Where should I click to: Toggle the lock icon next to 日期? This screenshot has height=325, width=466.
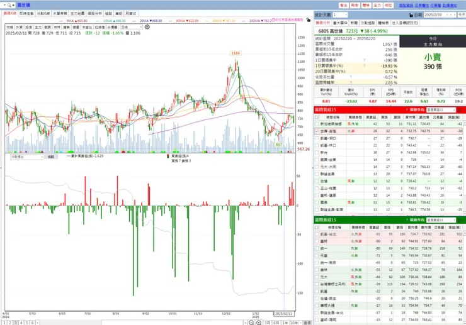tap(411, 15)
